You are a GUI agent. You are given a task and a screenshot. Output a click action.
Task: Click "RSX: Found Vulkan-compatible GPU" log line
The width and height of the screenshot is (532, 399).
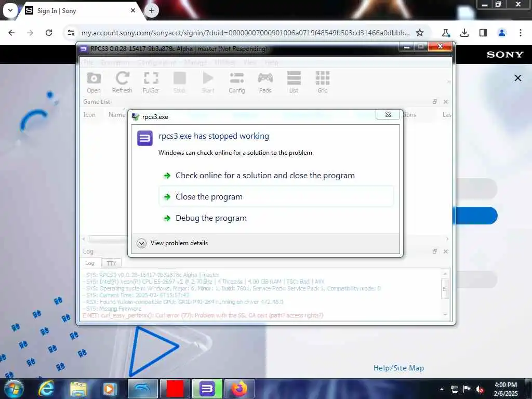point(183,302)
